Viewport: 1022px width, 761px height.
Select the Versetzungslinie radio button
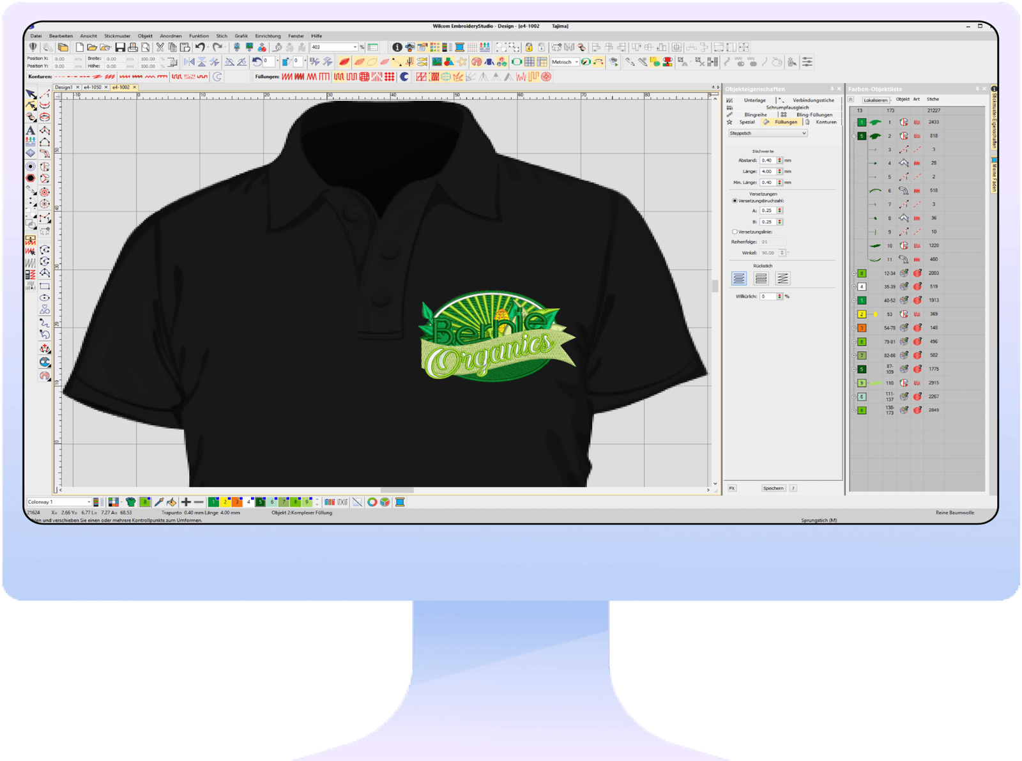pyautogui.click(x=735, y=232)
